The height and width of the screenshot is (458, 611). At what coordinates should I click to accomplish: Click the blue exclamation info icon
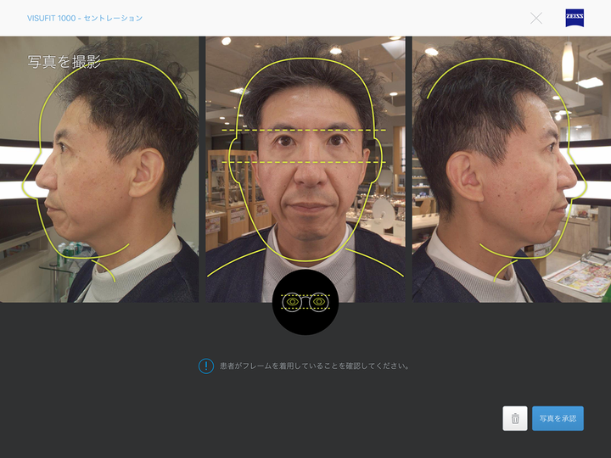point(206,366)
